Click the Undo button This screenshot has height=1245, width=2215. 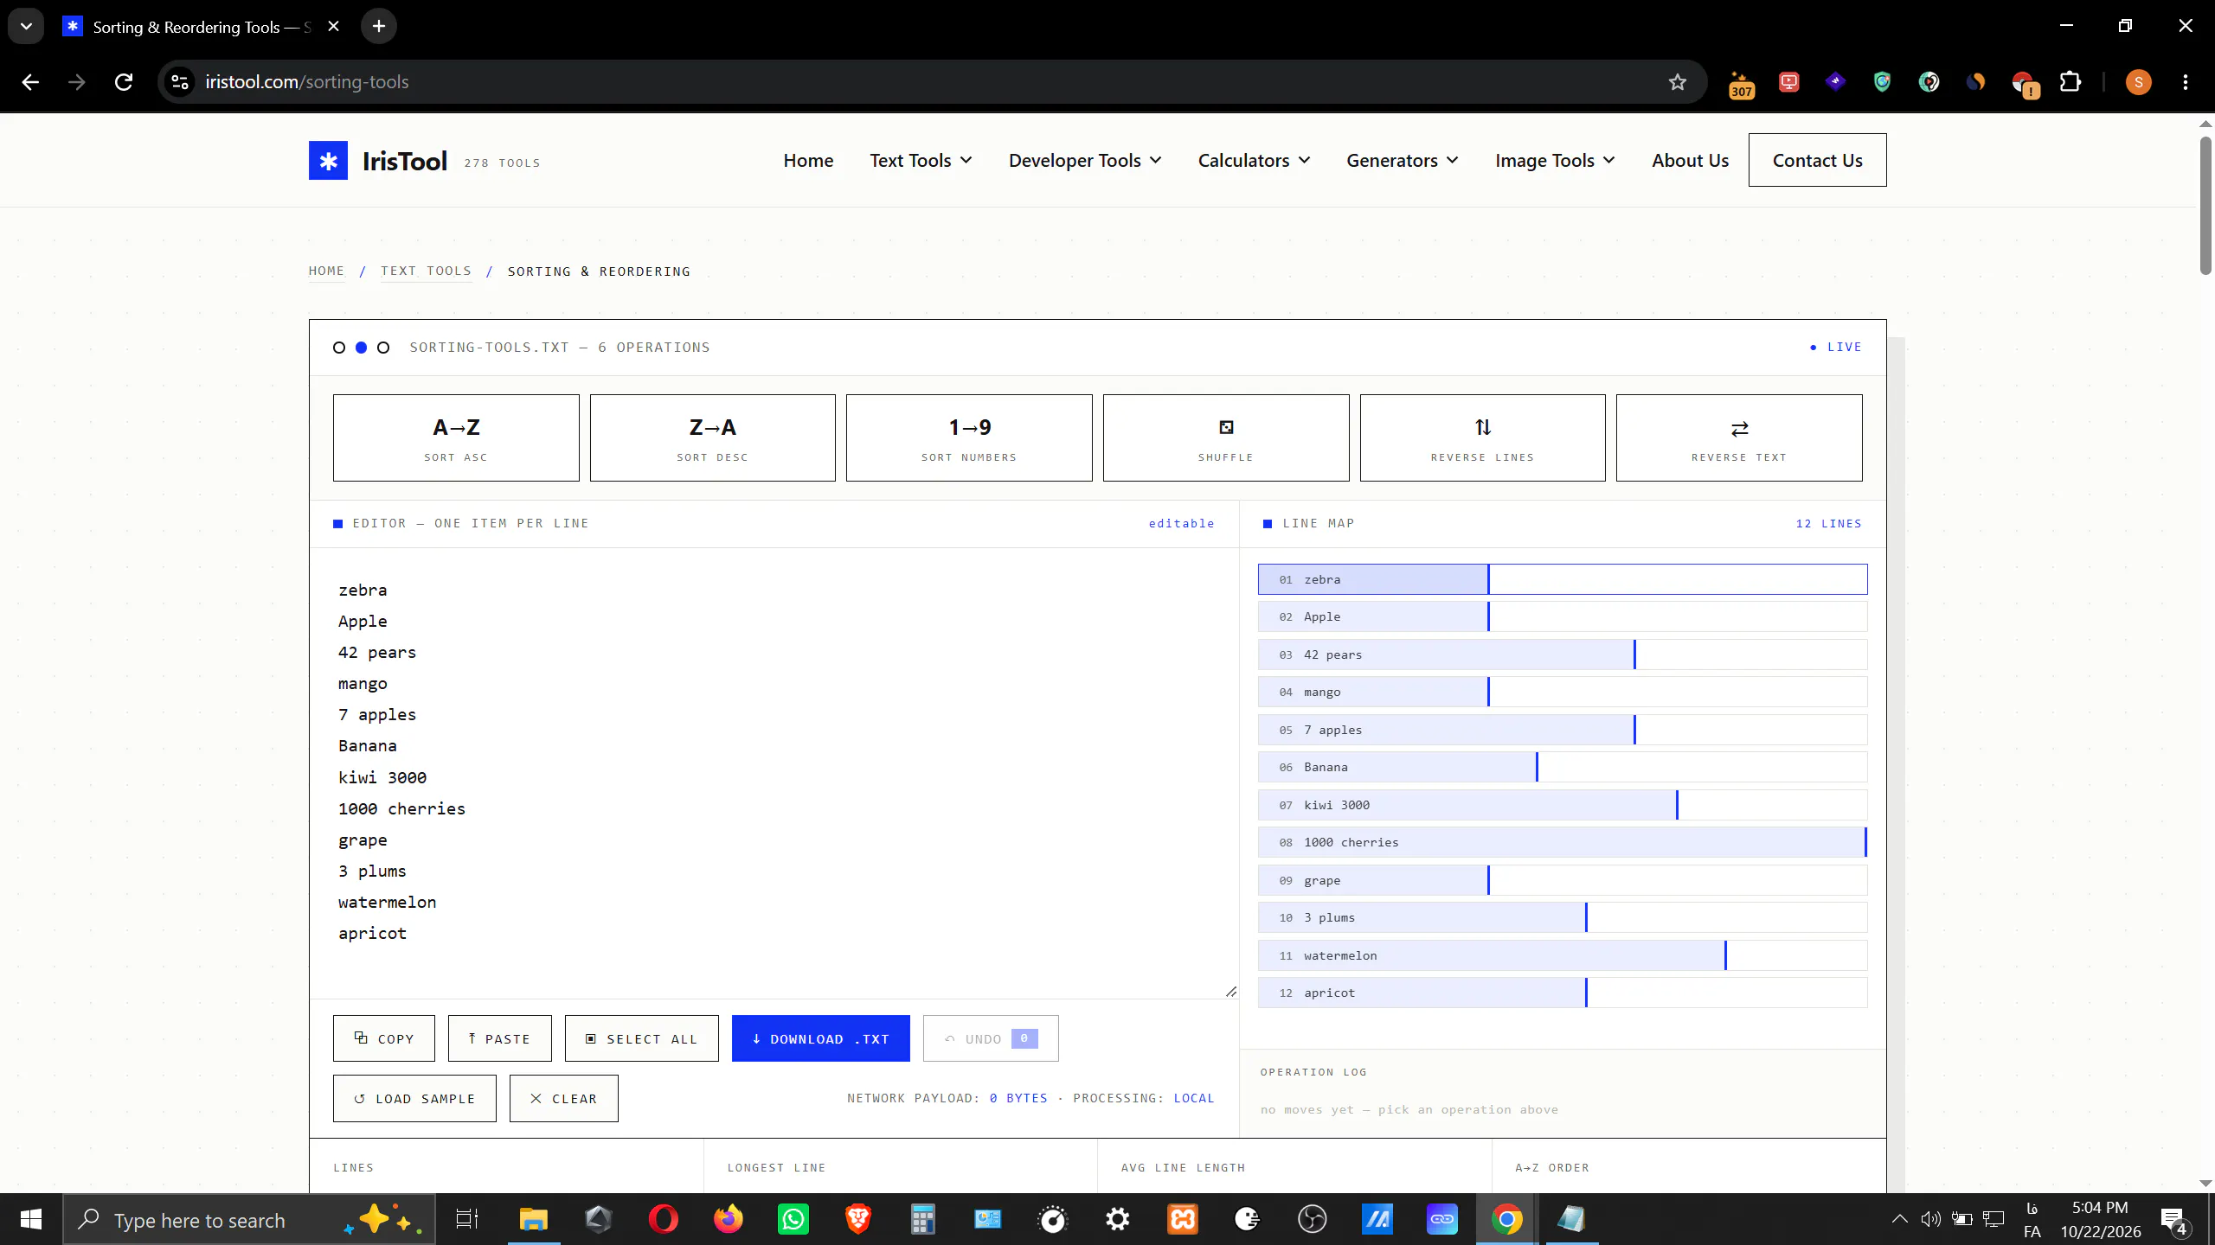coord(991,1038)
